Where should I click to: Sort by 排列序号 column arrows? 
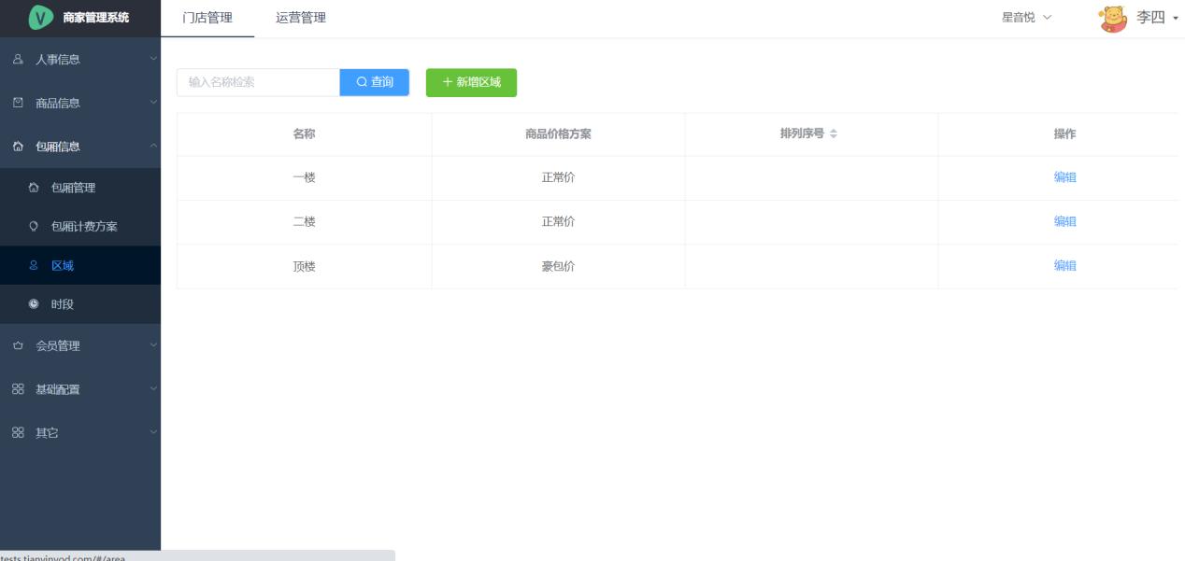tap(834, 134)
